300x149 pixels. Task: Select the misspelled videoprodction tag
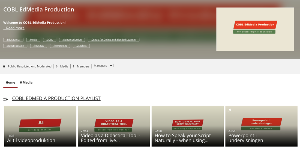[x=15, y=46]
